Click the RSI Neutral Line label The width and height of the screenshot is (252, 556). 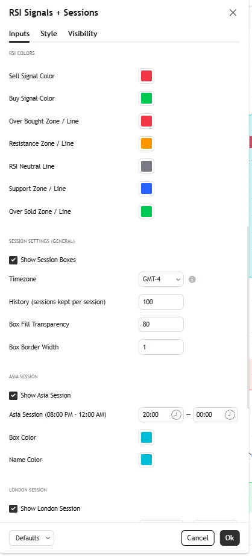point(31,166)
